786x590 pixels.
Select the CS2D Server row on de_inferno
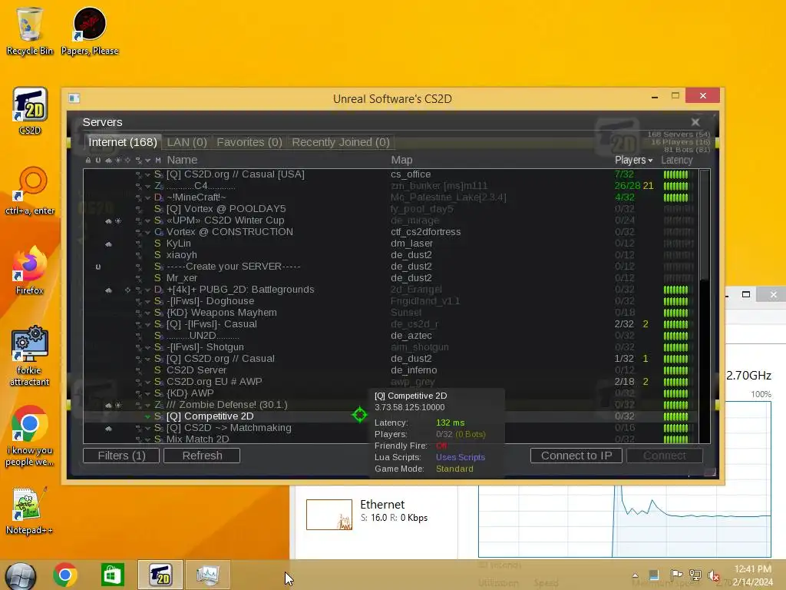pyautogui.click(x=389, y=370)
